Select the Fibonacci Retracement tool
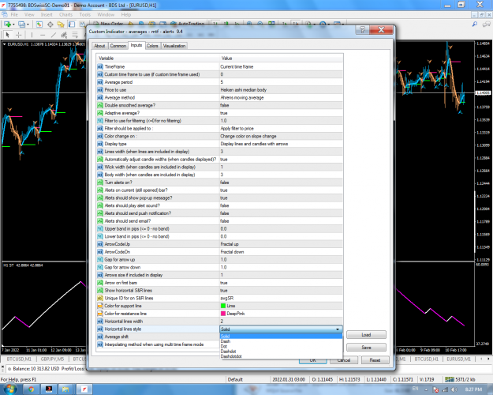493x395 pixels. click(75, 35)
